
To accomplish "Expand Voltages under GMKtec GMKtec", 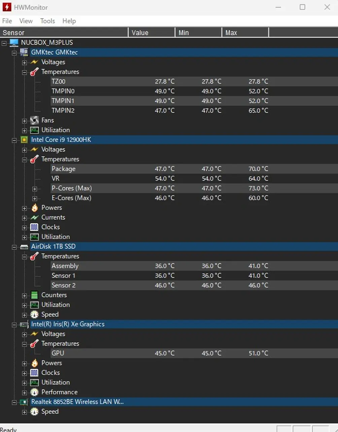I will pos(24,62).
